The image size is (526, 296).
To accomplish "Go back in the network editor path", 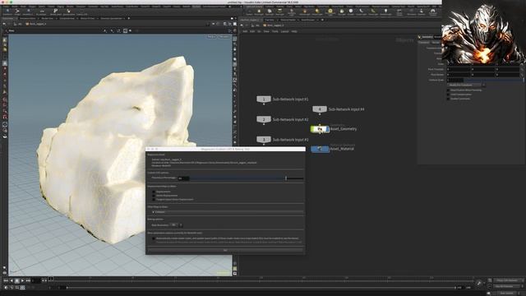I will (x=242, y=25).
